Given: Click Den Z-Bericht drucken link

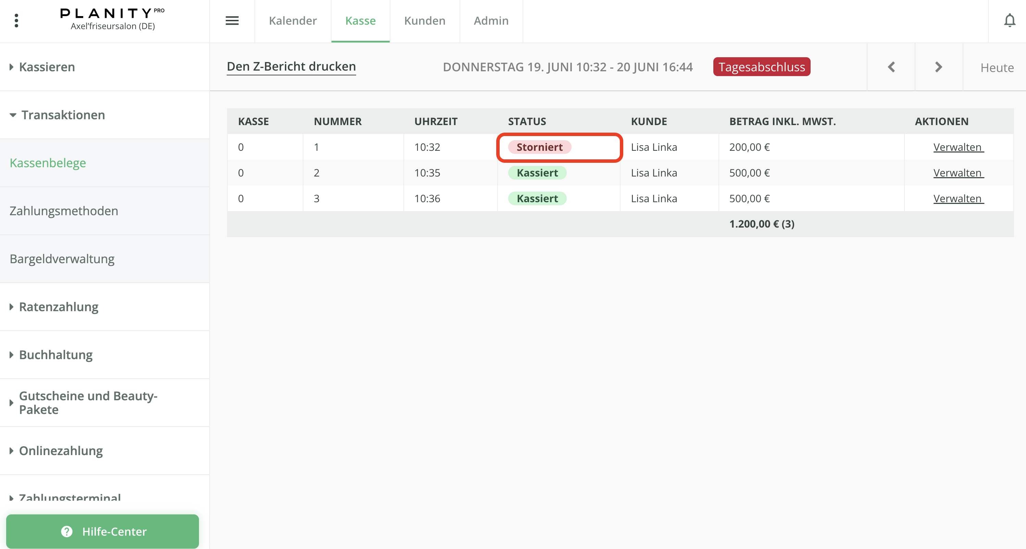Looking at the screenshot, I should (x=291, y=66).
